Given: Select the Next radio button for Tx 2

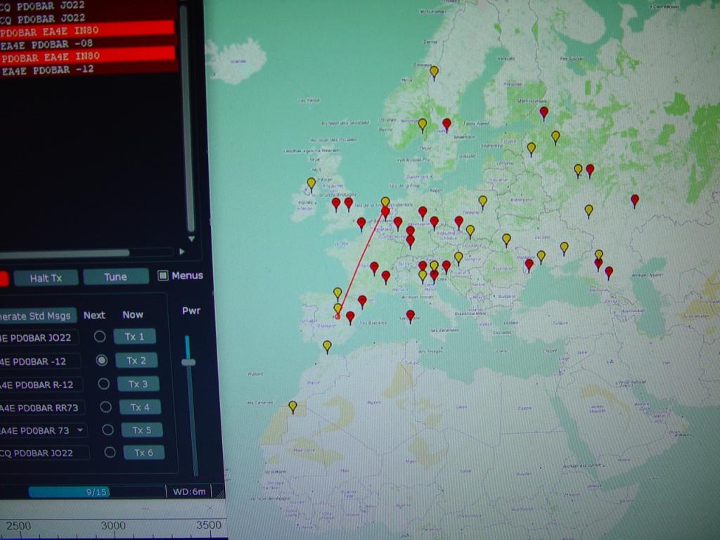Looking at the screenshot, I should pos(101,361).
